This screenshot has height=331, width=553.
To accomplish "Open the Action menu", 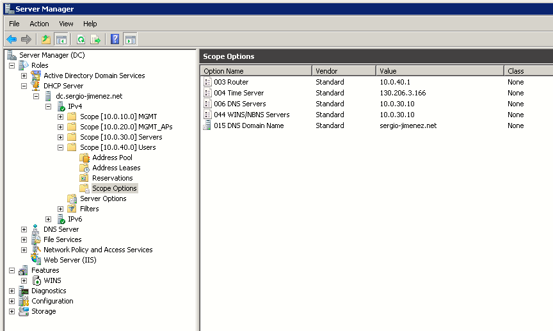I will click(39, 24).
